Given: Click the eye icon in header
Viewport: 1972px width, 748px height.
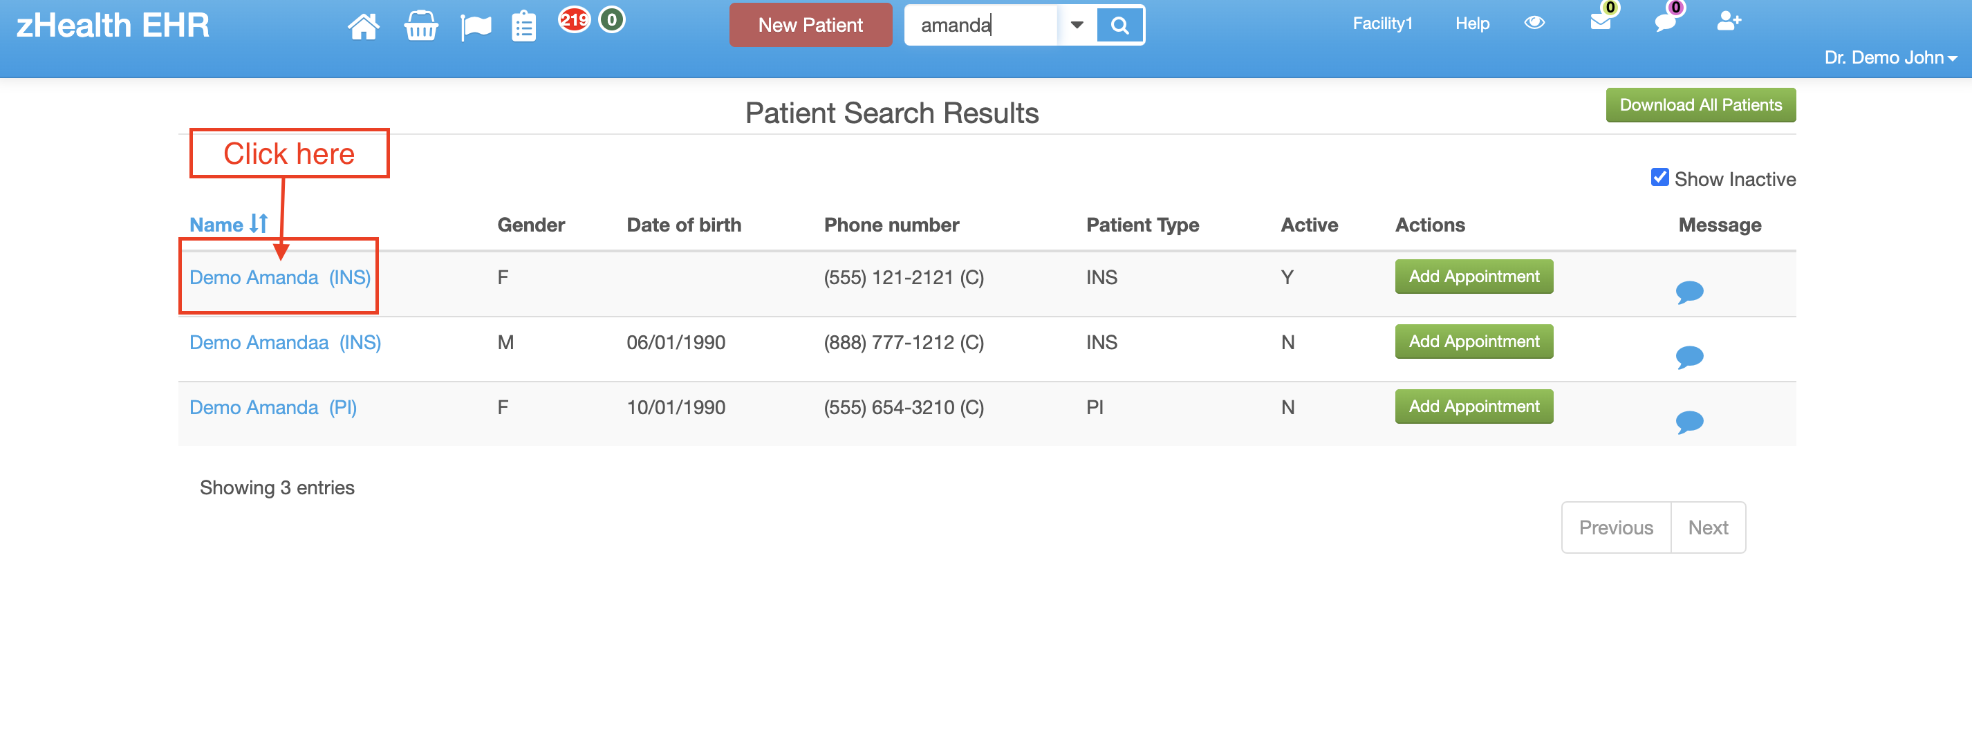Looking at the screenshot, I should pos(1534,23).
